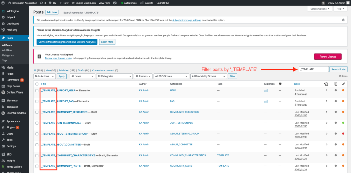Open Insights in the admin bar
The width and height of the screenshot is (351, 173).
point(147,3)
